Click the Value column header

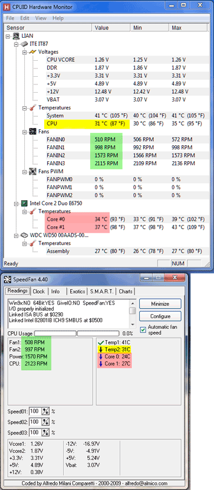tap(111, 28)
